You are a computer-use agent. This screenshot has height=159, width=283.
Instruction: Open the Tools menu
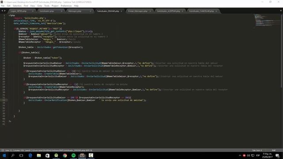(x=47, y=6)
